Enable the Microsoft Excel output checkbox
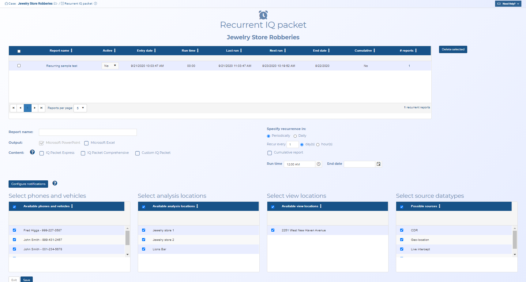 tap(86, 143)
